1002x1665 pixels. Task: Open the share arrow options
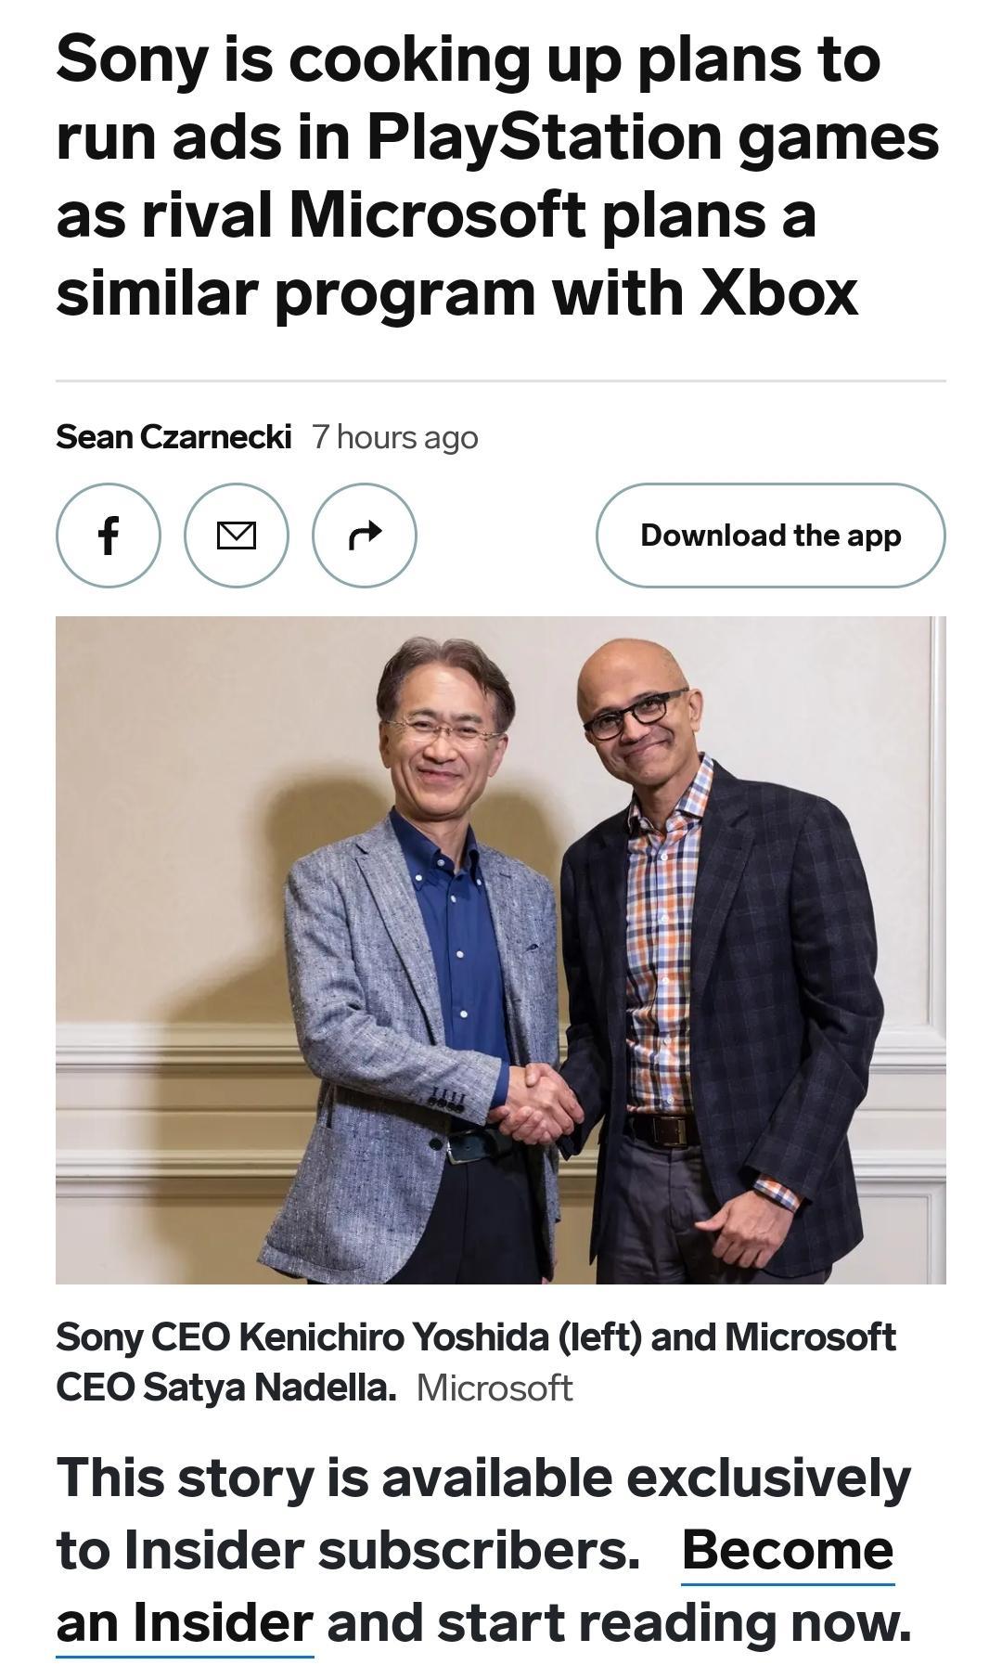point(365,536)
